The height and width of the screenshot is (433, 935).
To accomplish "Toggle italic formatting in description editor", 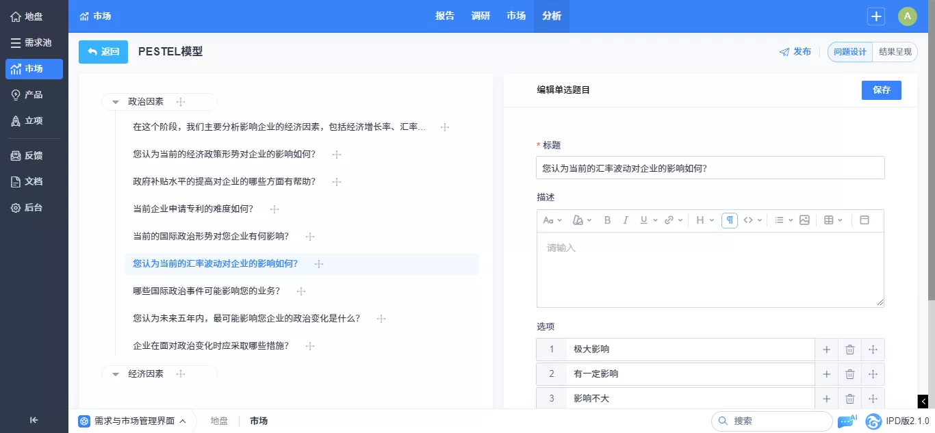I will pyautogui.click(x=625, y=220).
